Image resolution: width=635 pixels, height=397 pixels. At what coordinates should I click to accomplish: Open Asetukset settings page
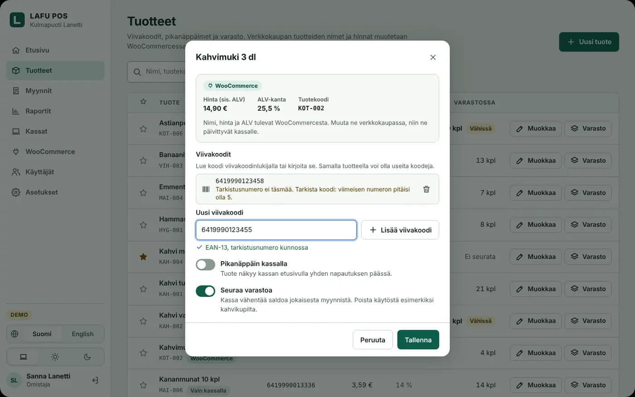[55, 192]
